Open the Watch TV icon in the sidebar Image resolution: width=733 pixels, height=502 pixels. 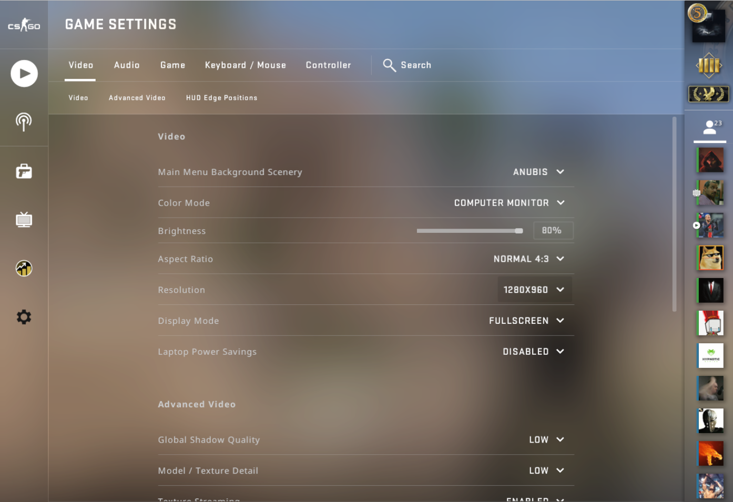coord(24,219)
